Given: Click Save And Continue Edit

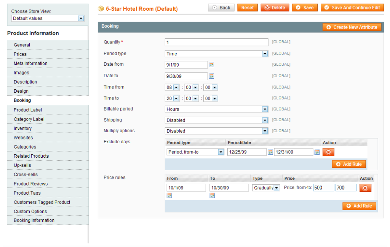Looking at the screenshot, I should tap(352, 8).
